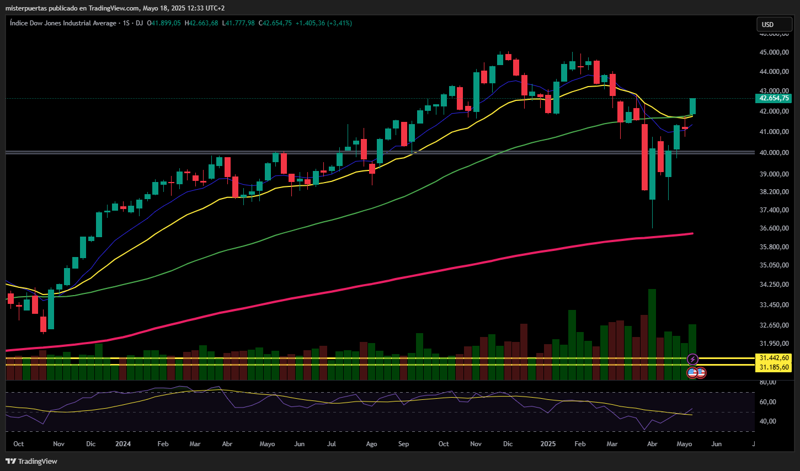Image resolution: width=800 pixels, height=471 pixels.
Task: Click the change value +1.405,36 (+3,41%)
Action: tap(324, 23)
